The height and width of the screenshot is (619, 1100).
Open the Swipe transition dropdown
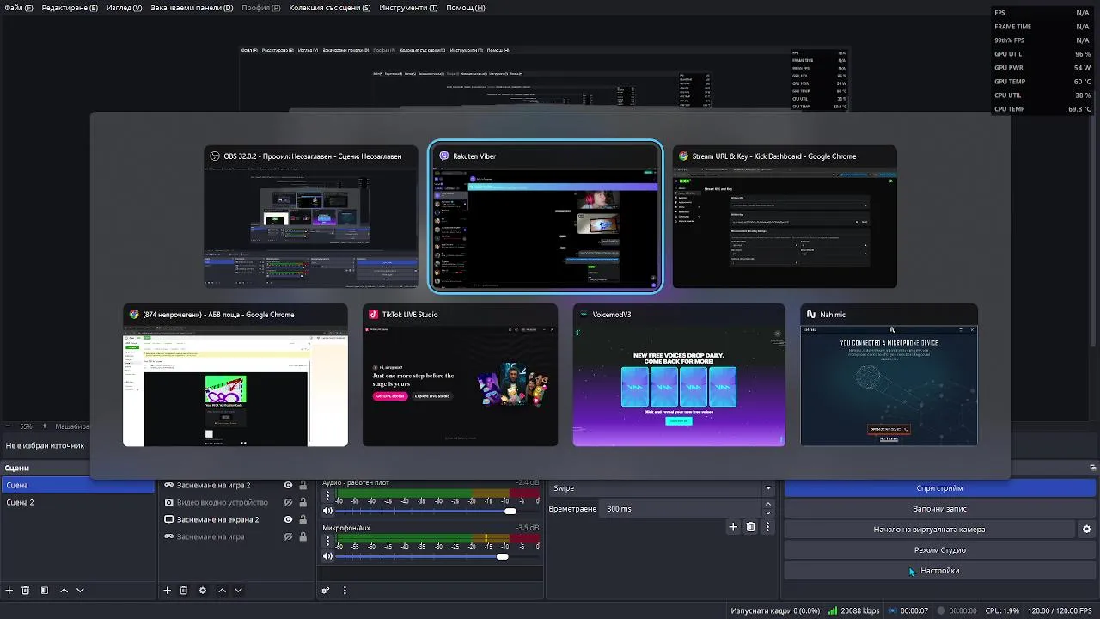pyautogui.click(x=662, y=488)
